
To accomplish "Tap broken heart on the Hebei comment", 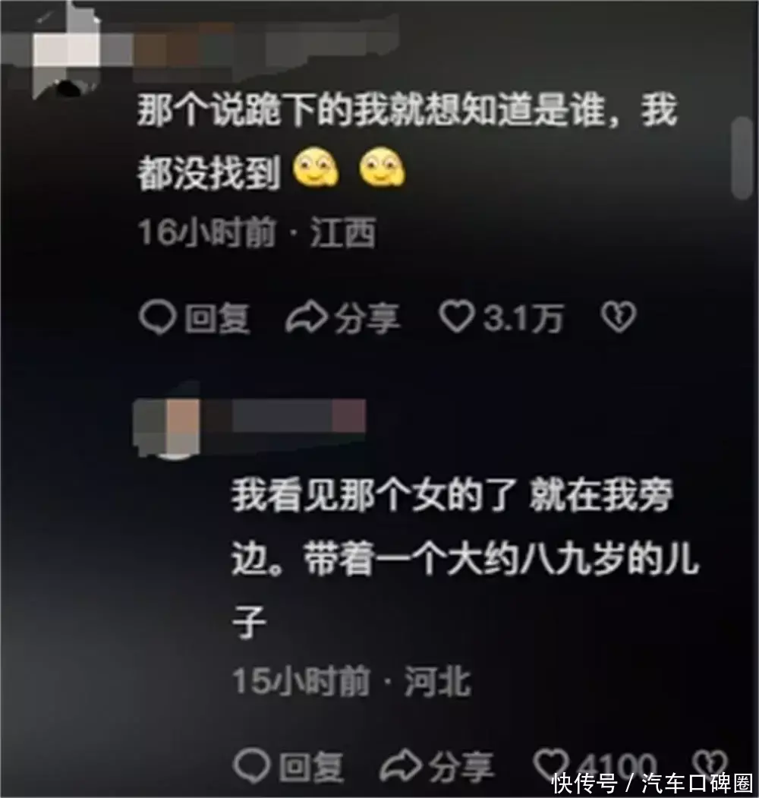I will point(710,765).
